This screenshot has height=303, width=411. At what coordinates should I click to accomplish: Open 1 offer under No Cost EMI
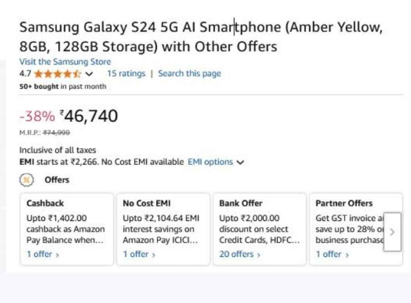136,254
